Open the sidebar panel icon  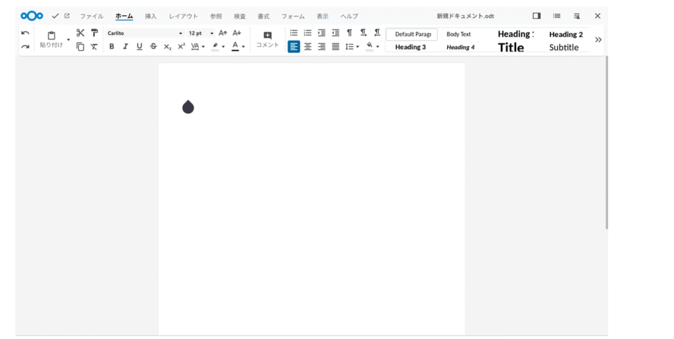536,16
